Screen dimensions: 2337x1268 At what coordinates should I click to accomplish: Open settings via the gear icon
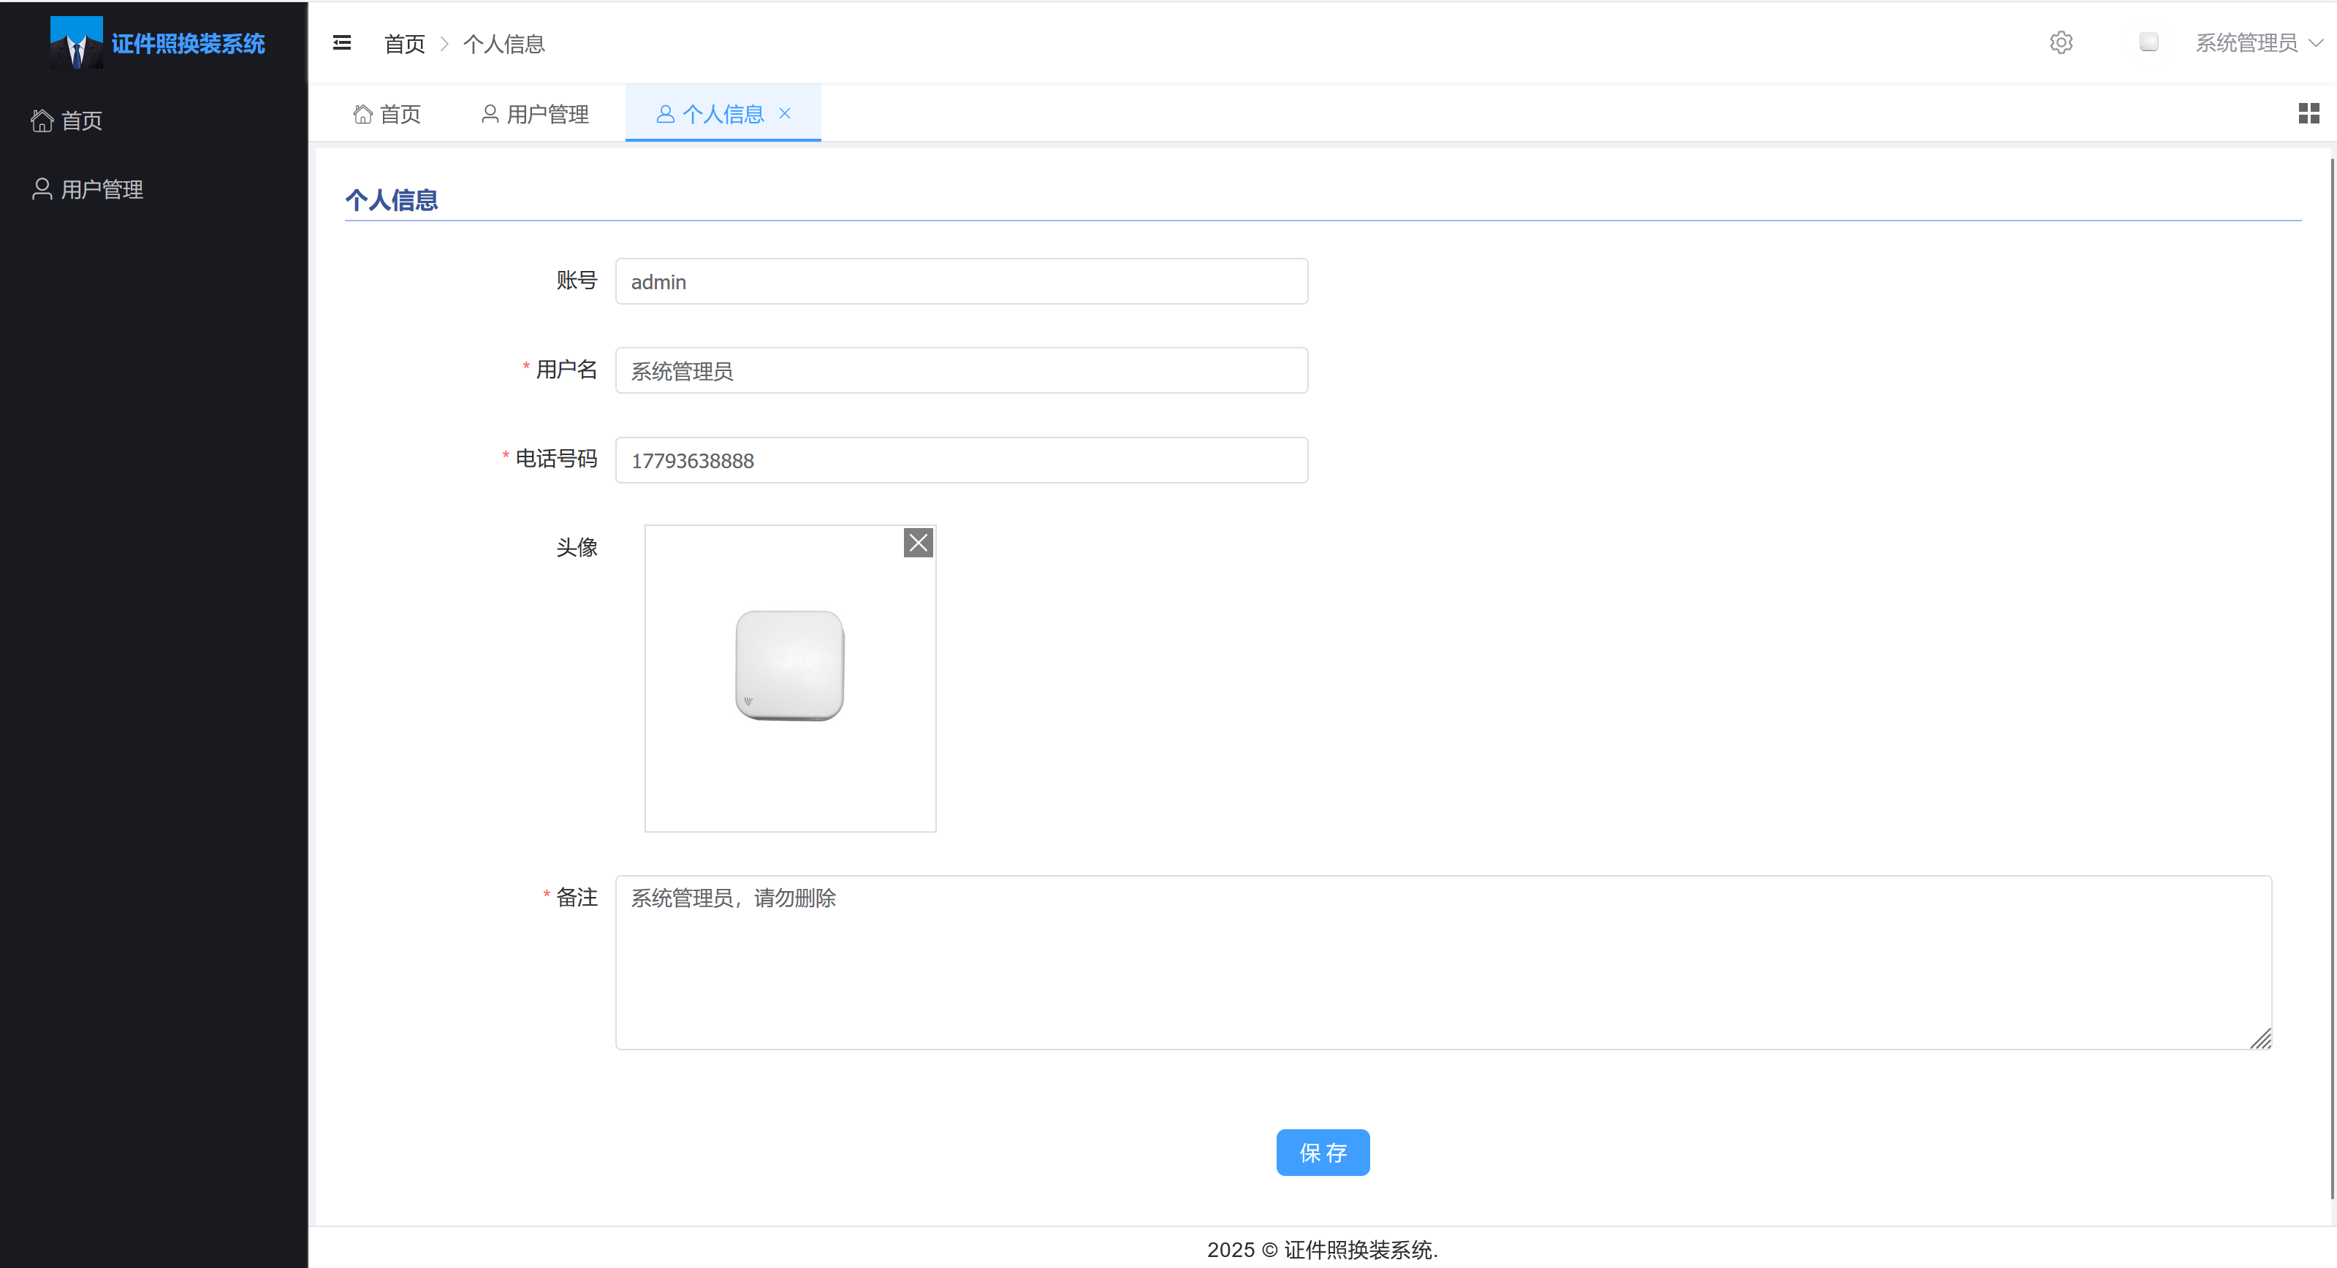(x=2060, y=42)
